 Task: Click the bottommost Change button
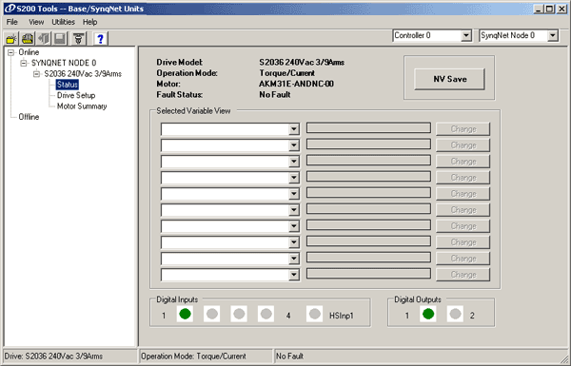point(463,275)
